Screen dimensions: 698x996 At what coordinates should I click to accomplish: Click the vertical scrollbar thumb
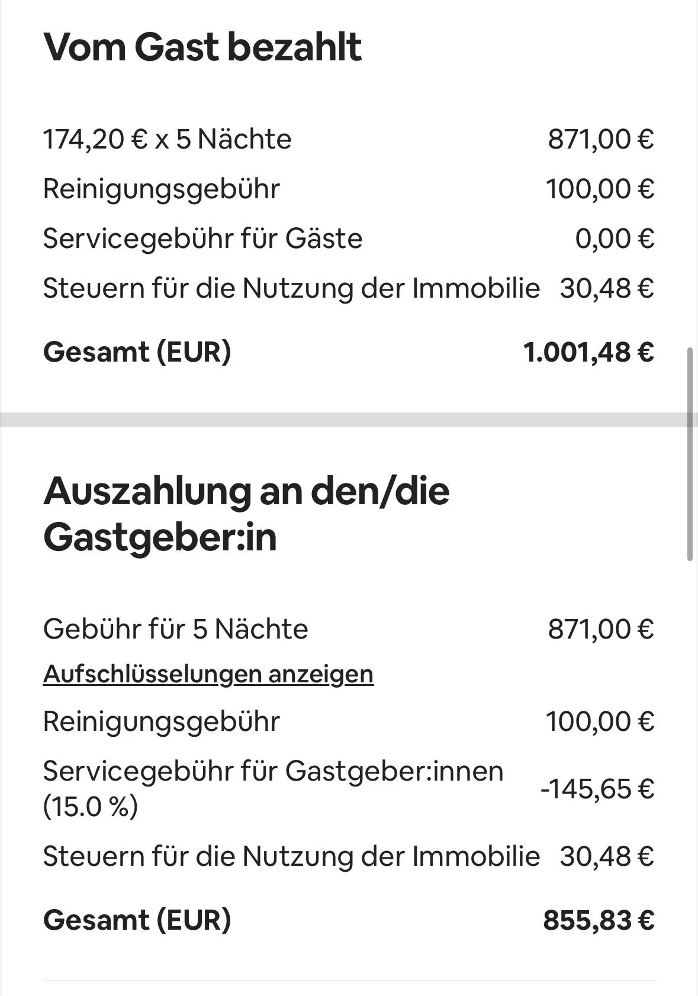click(690, 454)
